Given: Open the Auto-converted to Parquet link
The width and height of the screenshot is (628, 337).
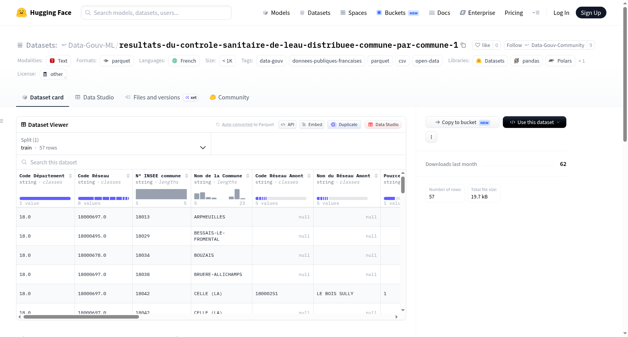Looking at the screenshot, I should click(248, 124).
